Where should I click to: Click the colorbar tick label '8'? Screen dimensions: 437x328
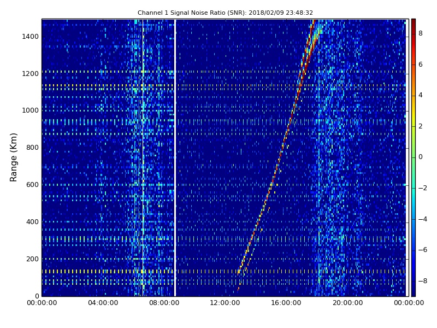[x=420, y=33]
